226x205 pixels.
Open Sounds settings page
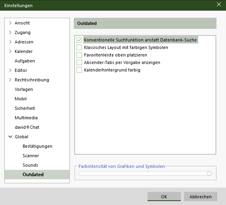point(30,165)
